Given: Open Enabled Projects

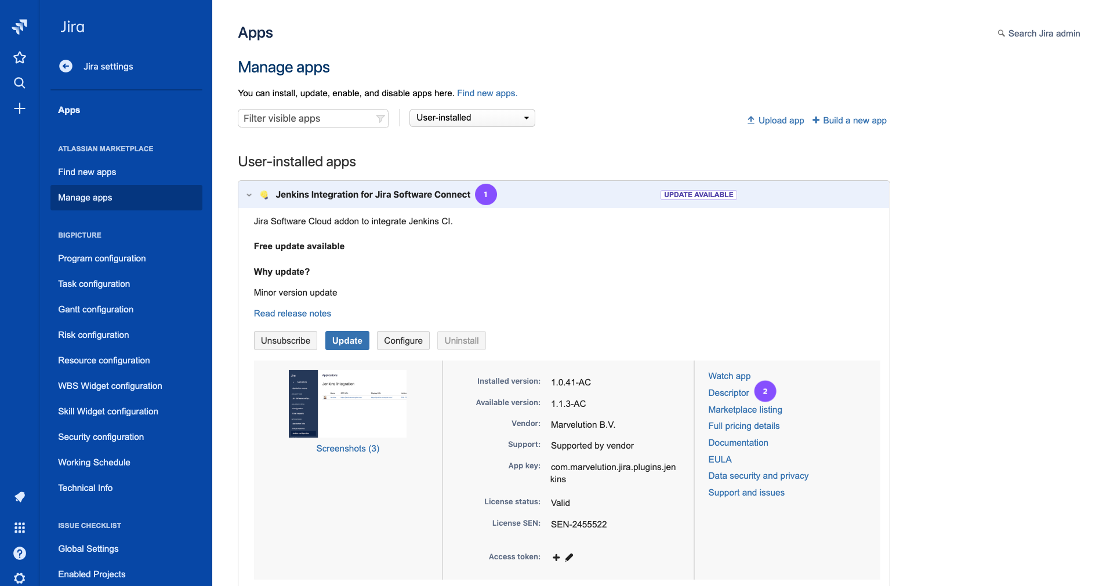Looking at the screenshot, I should pos(92,574).
